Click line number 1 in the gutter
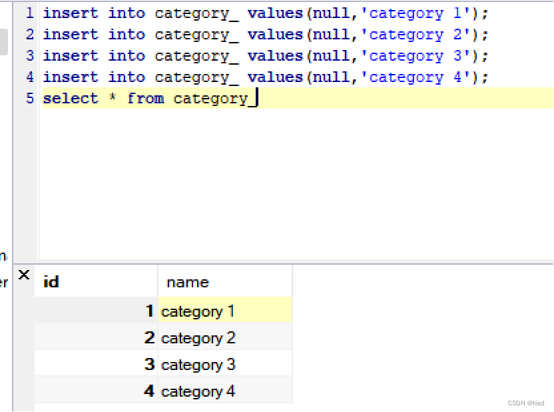 pos(29,13)
